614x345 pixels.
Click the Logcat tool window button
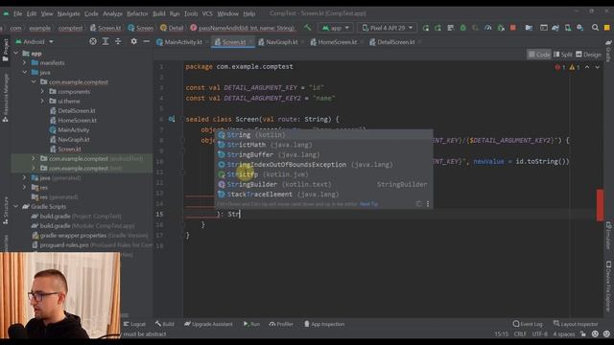pyautogui.click(x=134, y=324)
